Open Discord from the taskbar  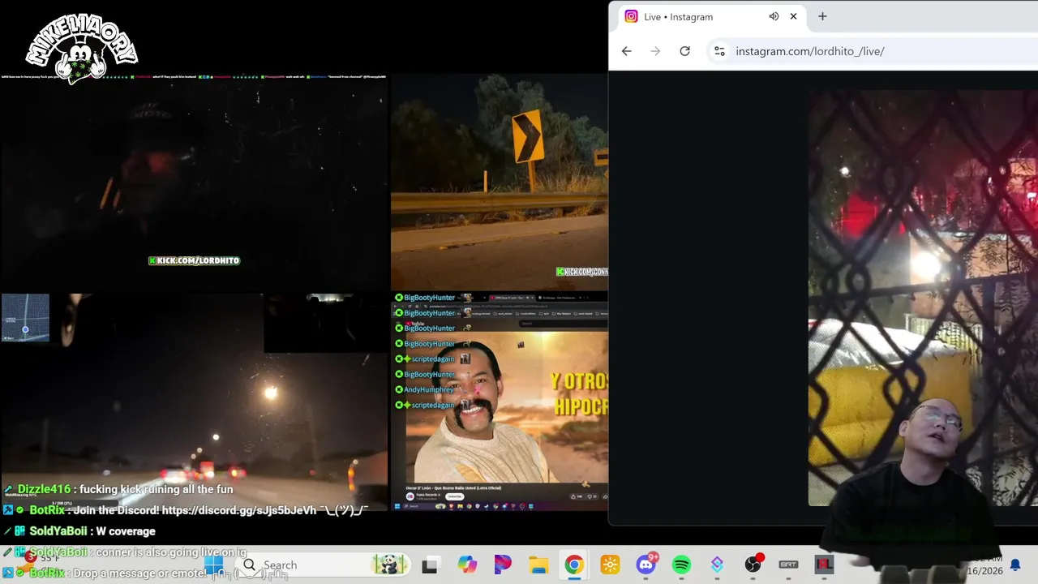point(646,565)
